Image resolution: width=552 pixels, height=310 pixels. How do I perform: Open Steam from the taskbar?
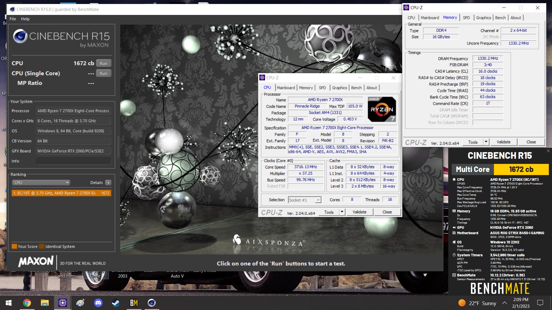click(x=116, y=303)
